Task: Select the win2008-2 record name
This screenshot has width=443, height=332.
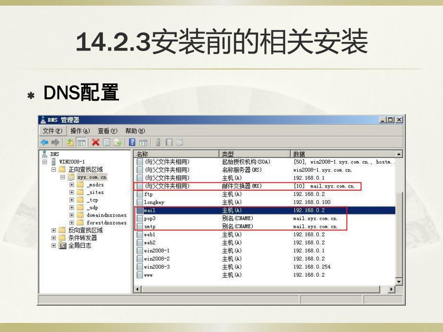Action: [157, 259]
